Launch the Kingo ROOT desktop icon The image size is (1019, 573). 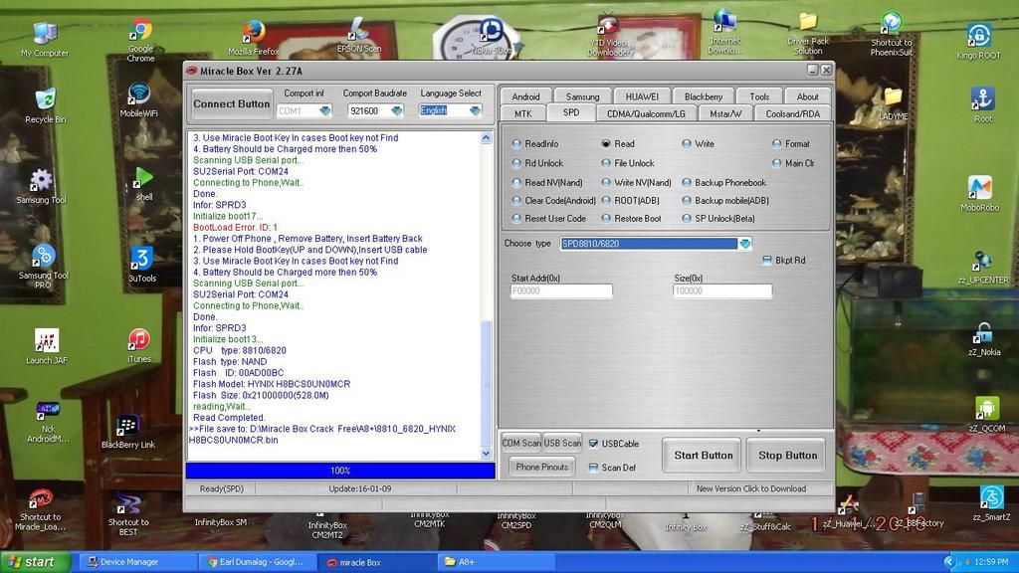coord(978,37)
